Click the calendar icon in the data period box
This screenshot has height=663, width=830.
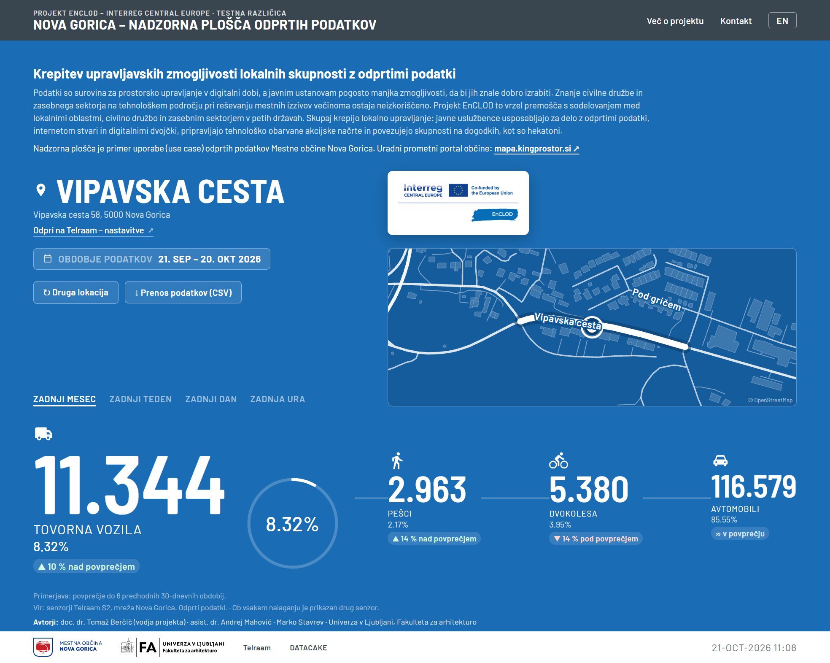(x=48, y=259)
